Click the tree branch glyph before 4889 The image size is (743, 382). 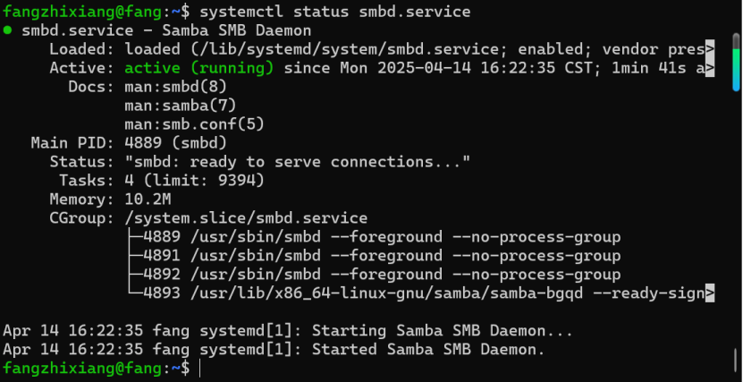(x=135, y=237)
